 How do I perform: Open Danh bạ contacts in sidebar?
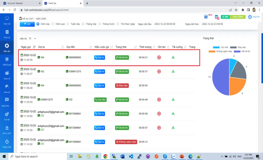7,34
